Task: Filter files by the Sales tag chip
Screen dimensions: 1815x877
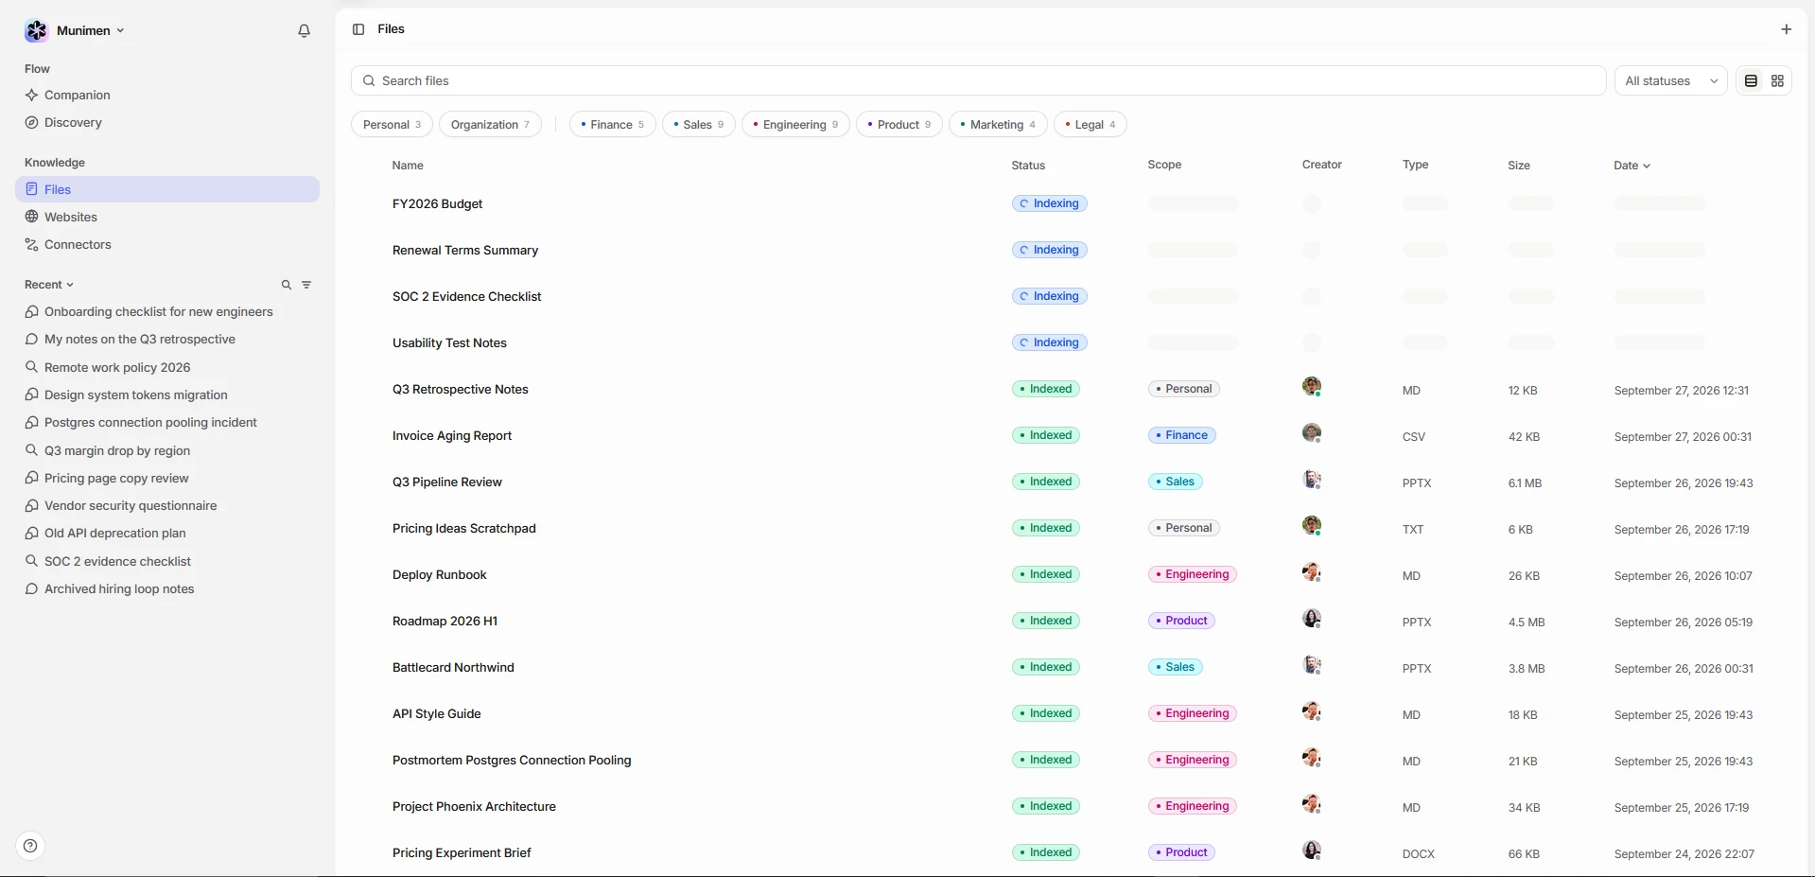Action: 699,125
